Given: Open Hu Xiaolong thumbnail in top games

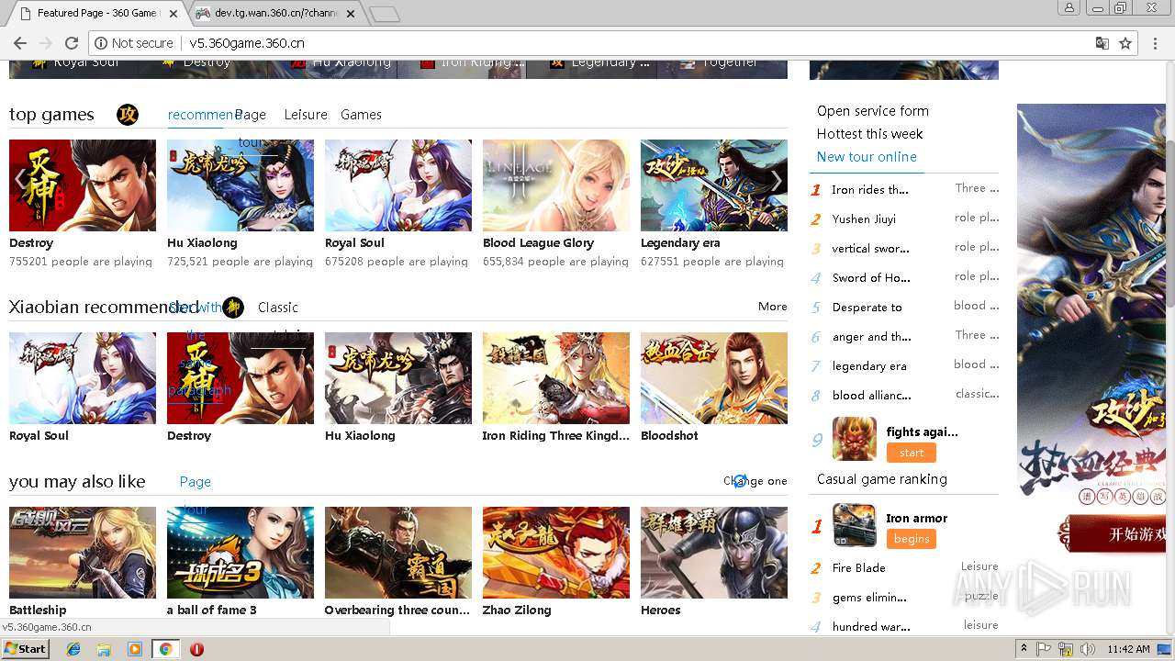Looking at the screenshot, I should [x=241, y=185].
